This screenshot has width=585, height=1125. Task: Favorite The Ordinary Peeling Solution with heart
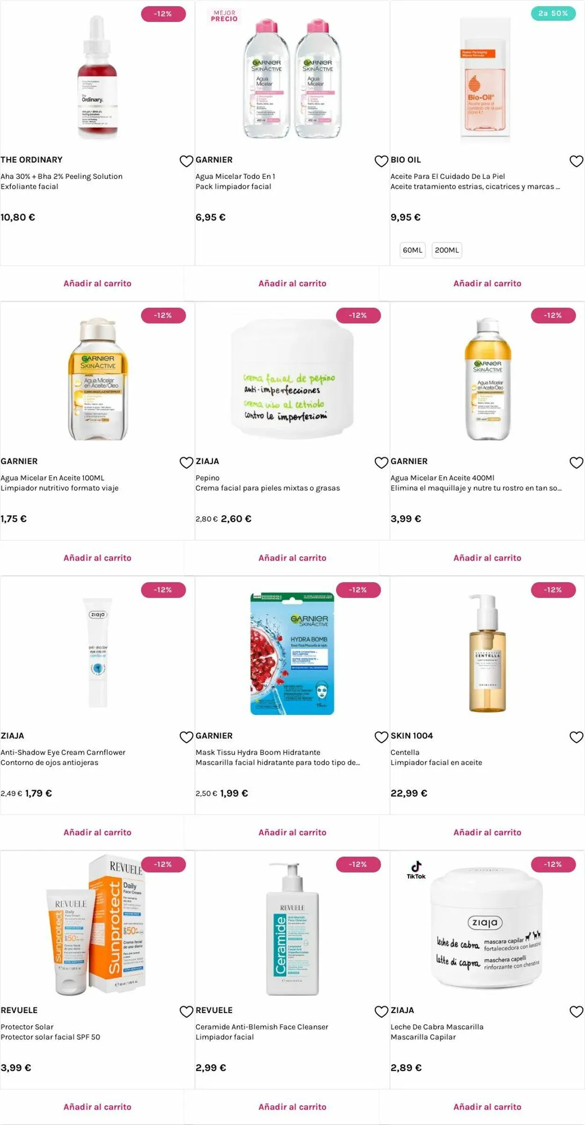186,161
